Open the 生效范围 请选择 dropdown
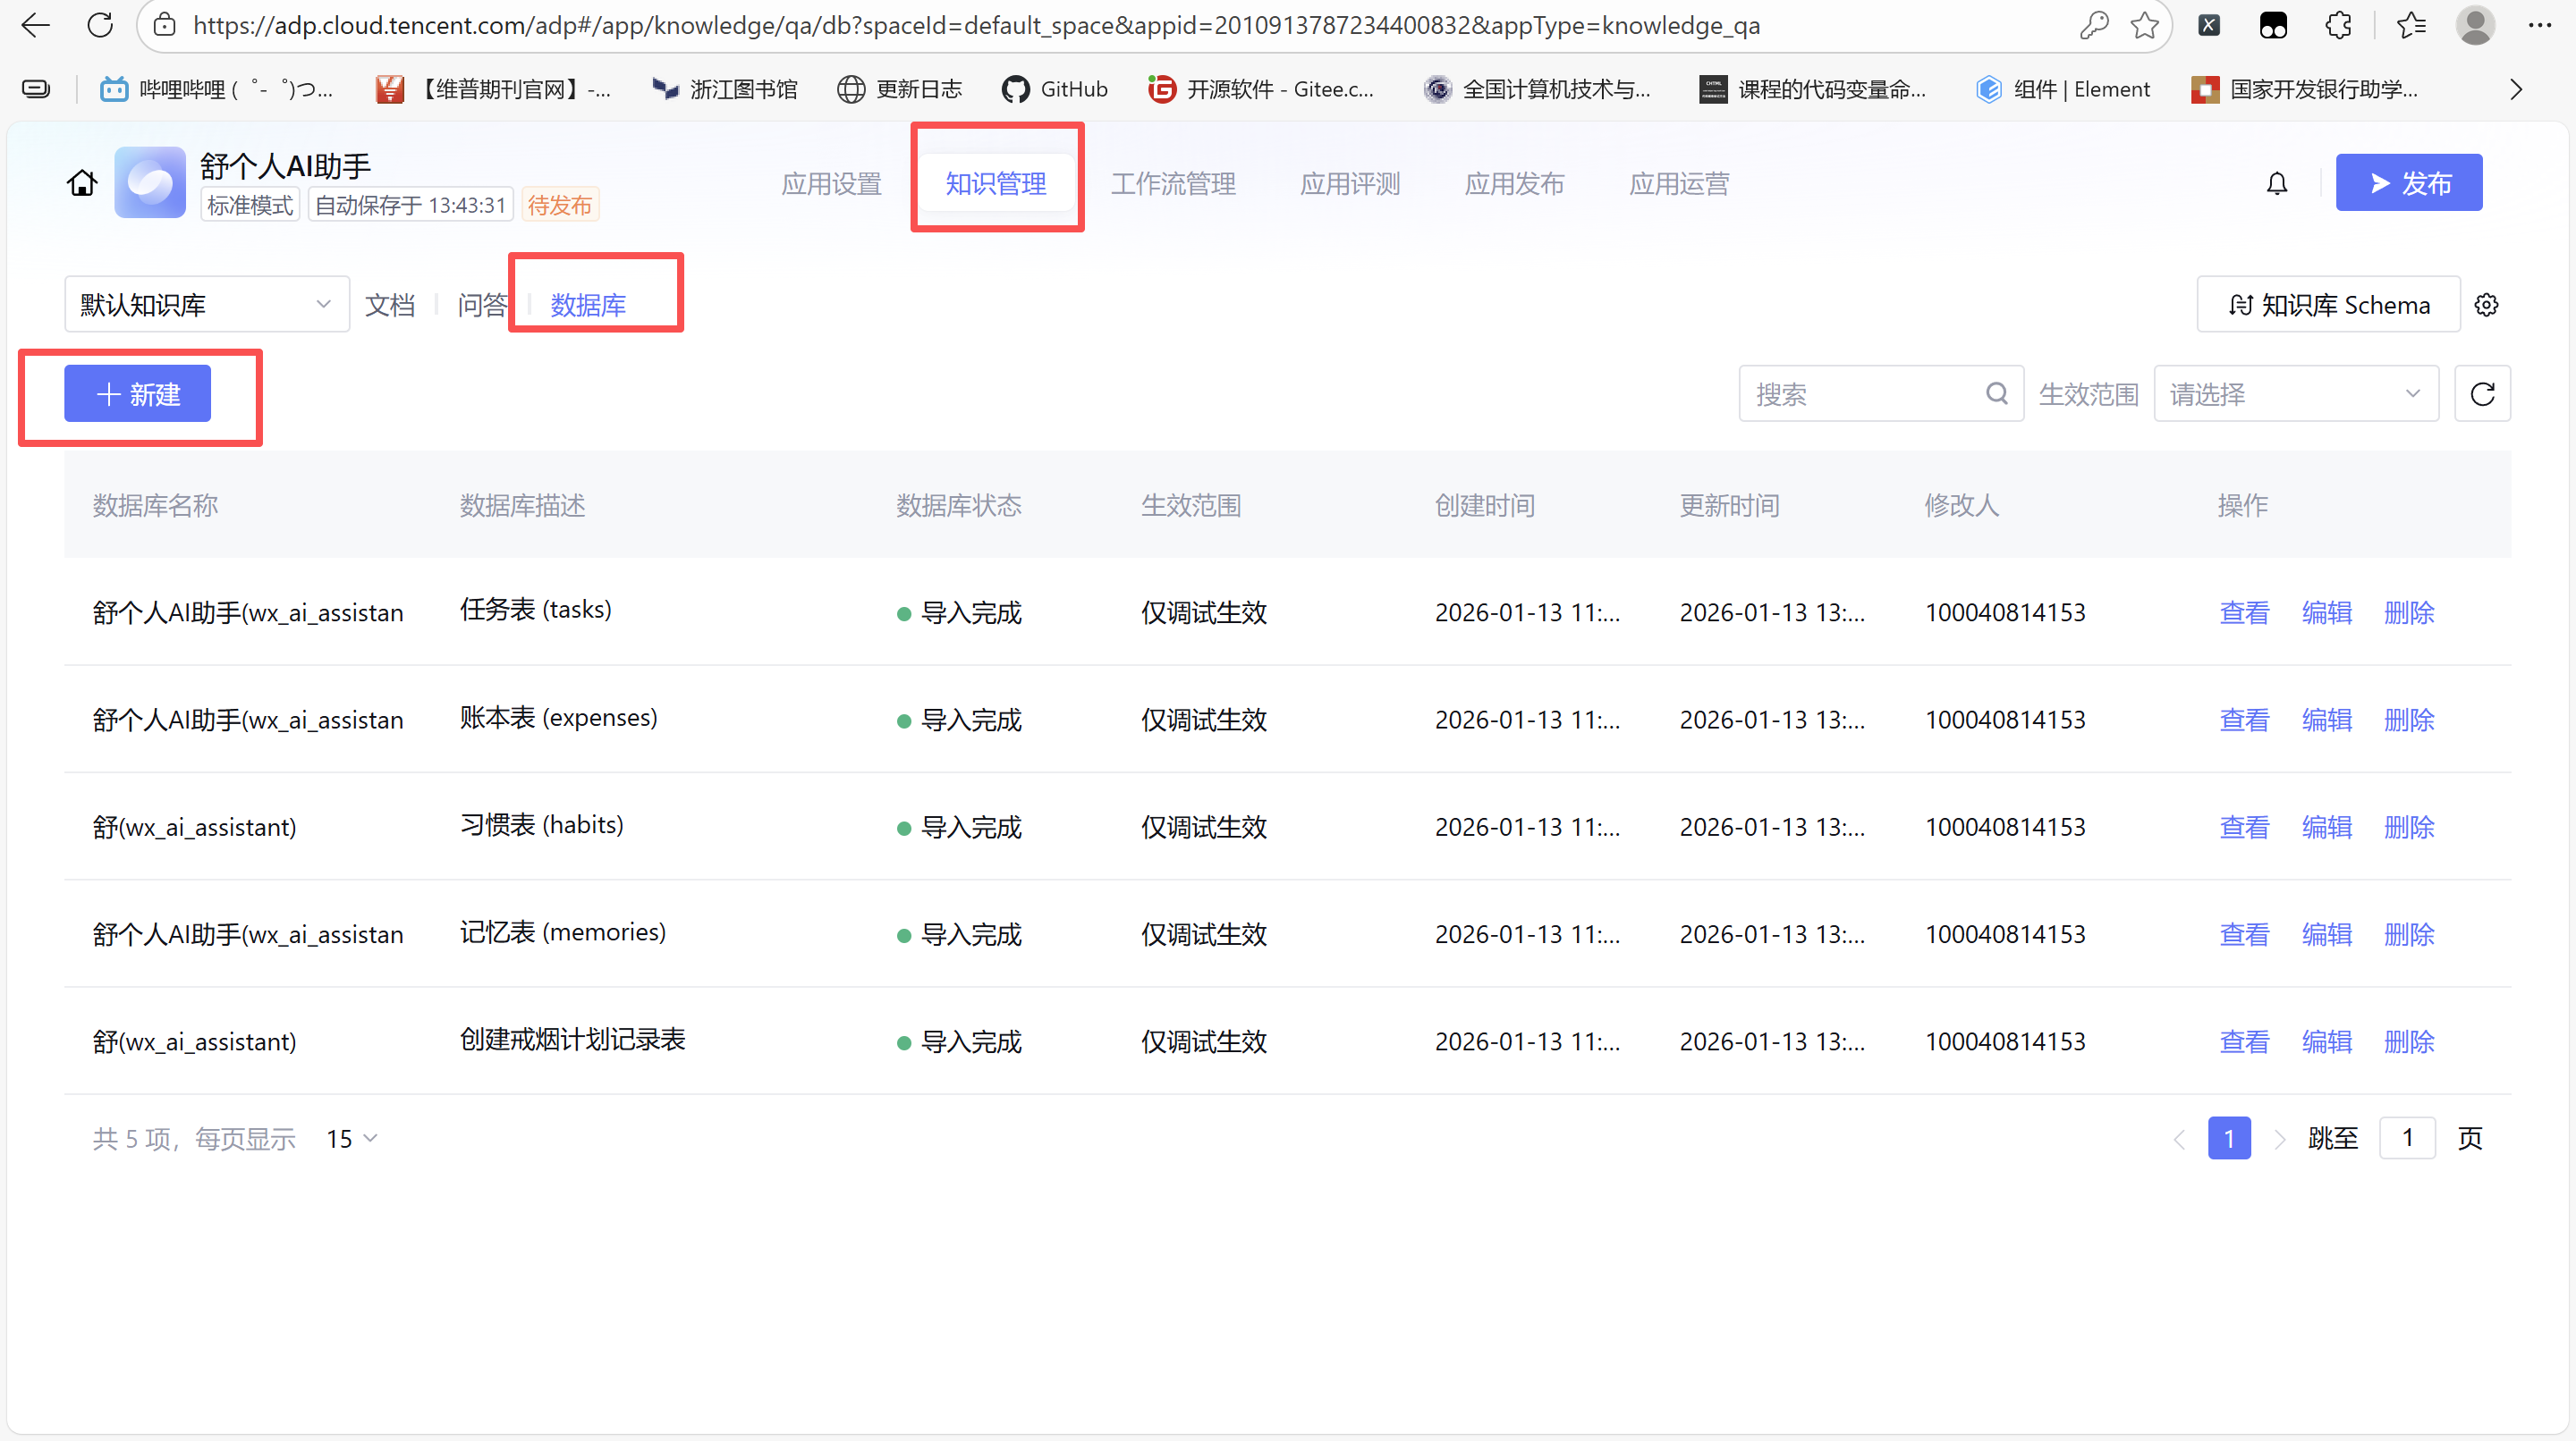Screen dimensions: 2576x1441 pos(2295,393)
